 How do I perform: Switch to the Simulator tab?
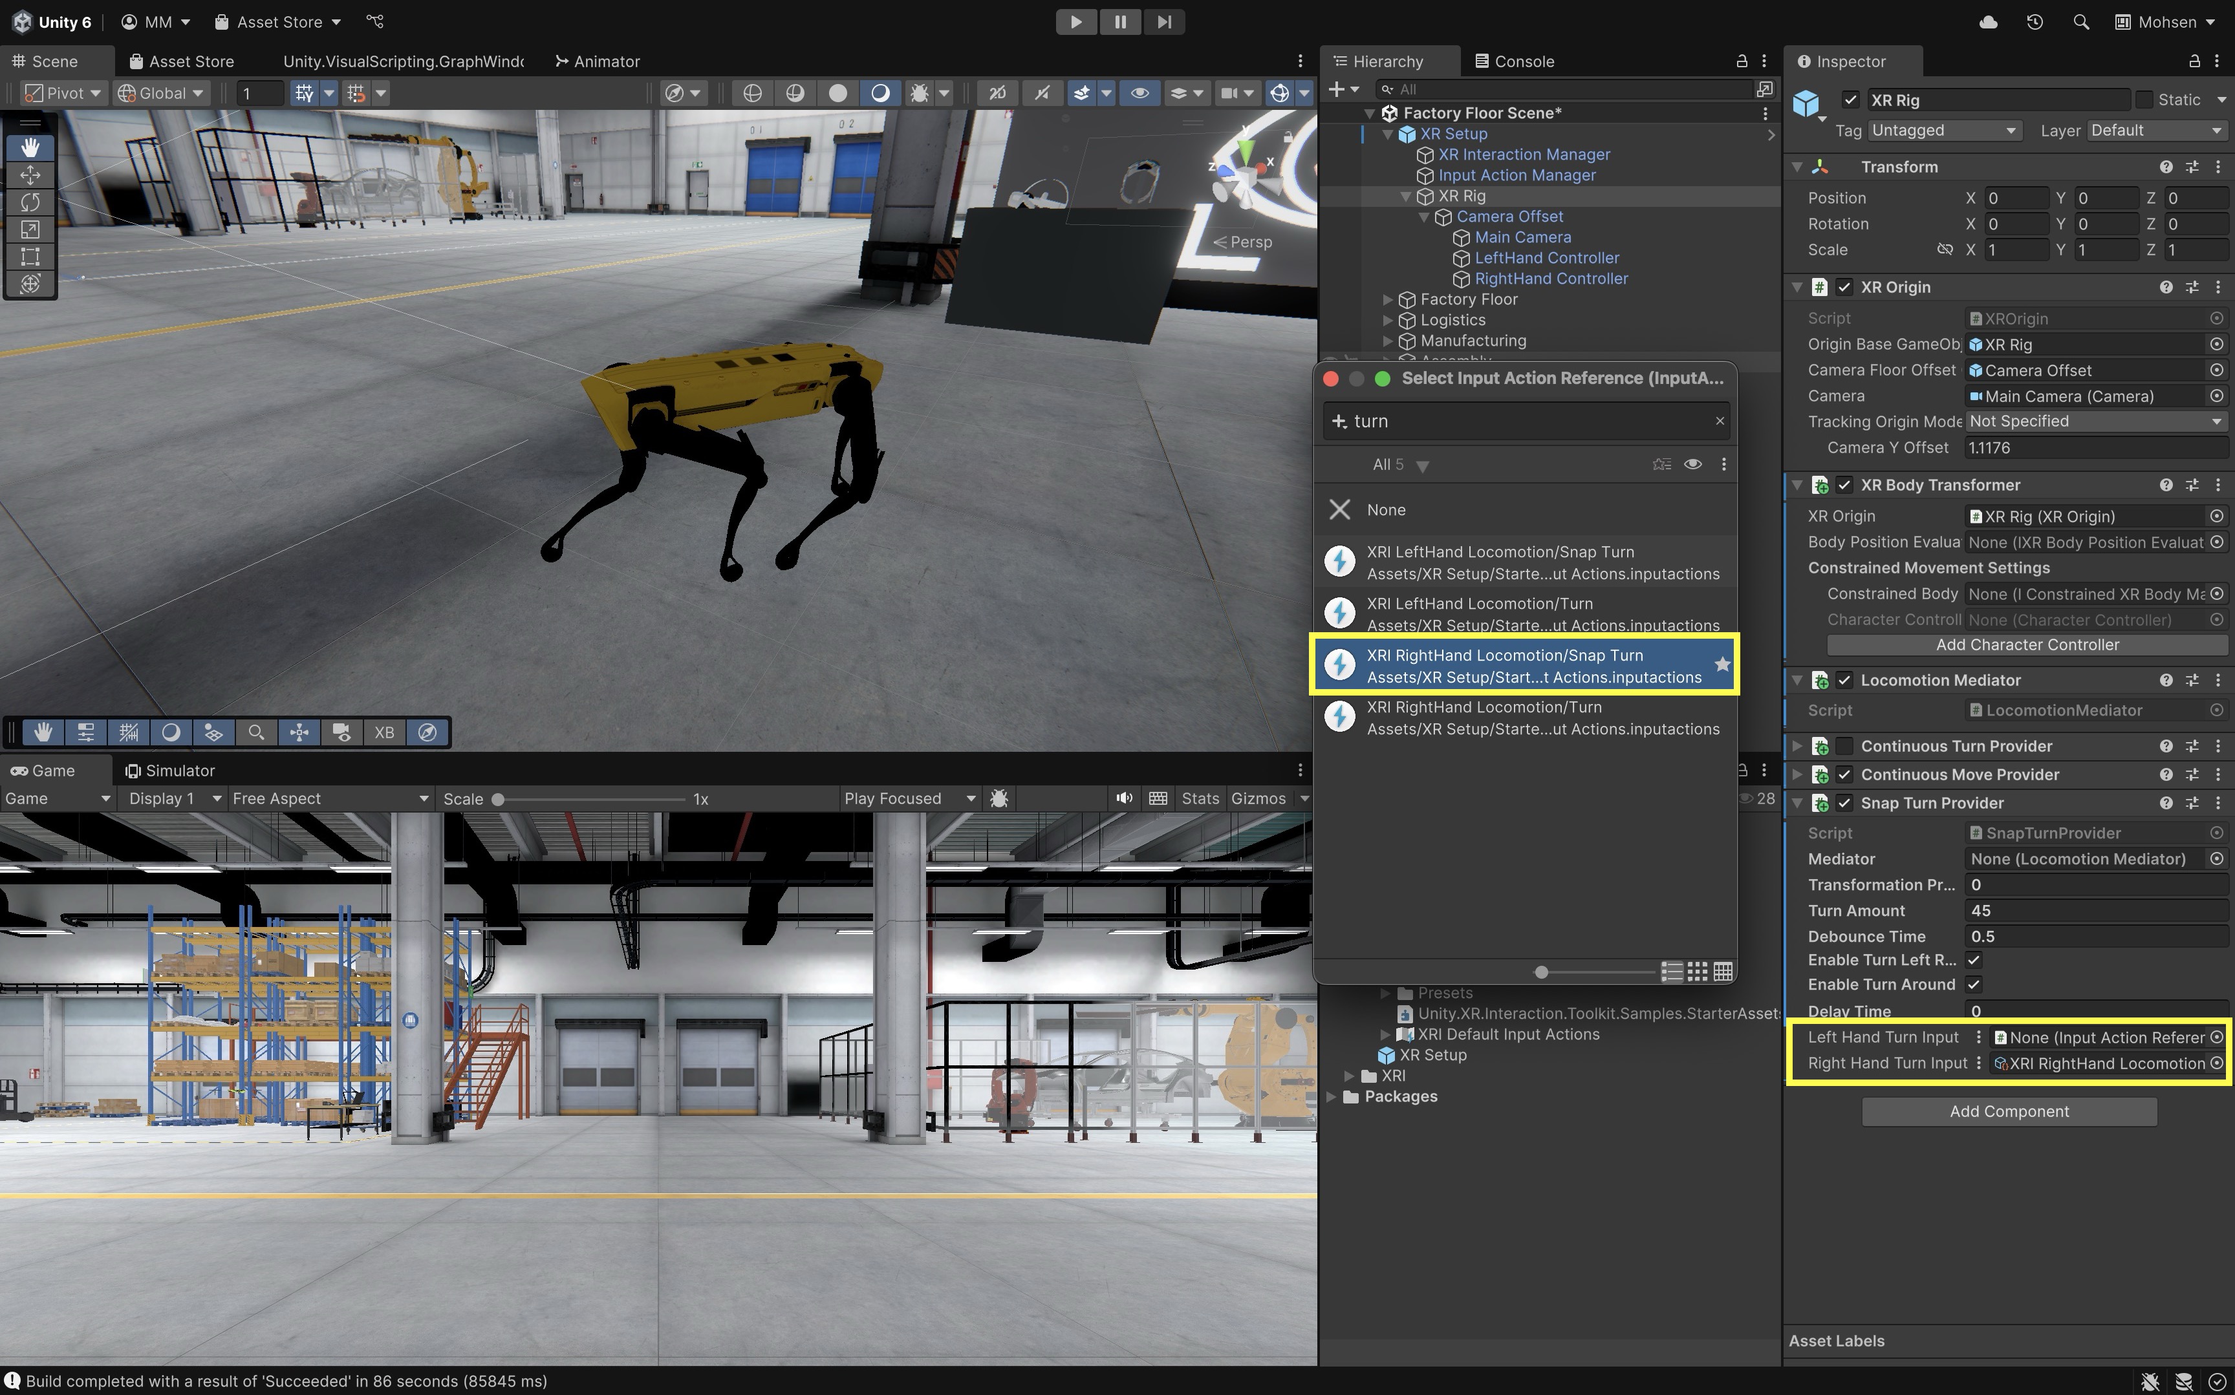[170, 771]
